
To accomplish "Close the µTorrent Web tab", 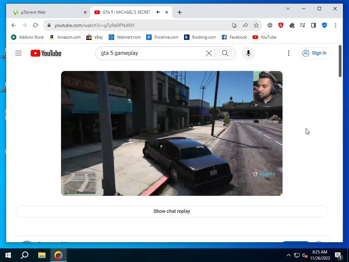I will pyautogui.click(x=85, y=12).
